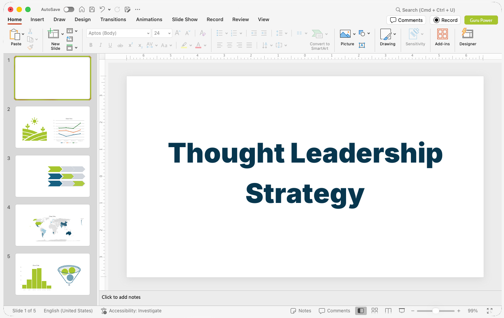Increase the font size
The image size is (504, 318).
pyautogui.click(x=178, y=33)
